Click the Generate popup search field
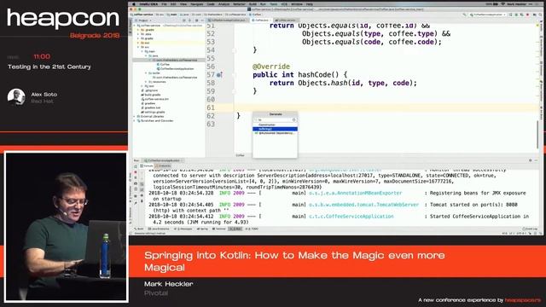This screenshot has height=307, width=546. [275, 119]
